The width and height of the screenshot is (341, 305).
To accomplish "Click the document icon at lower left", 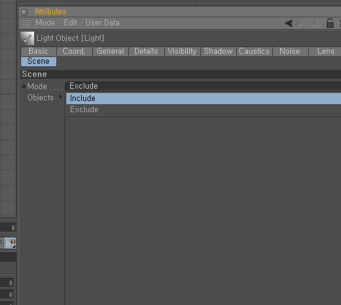I will (x=10, y=243).
